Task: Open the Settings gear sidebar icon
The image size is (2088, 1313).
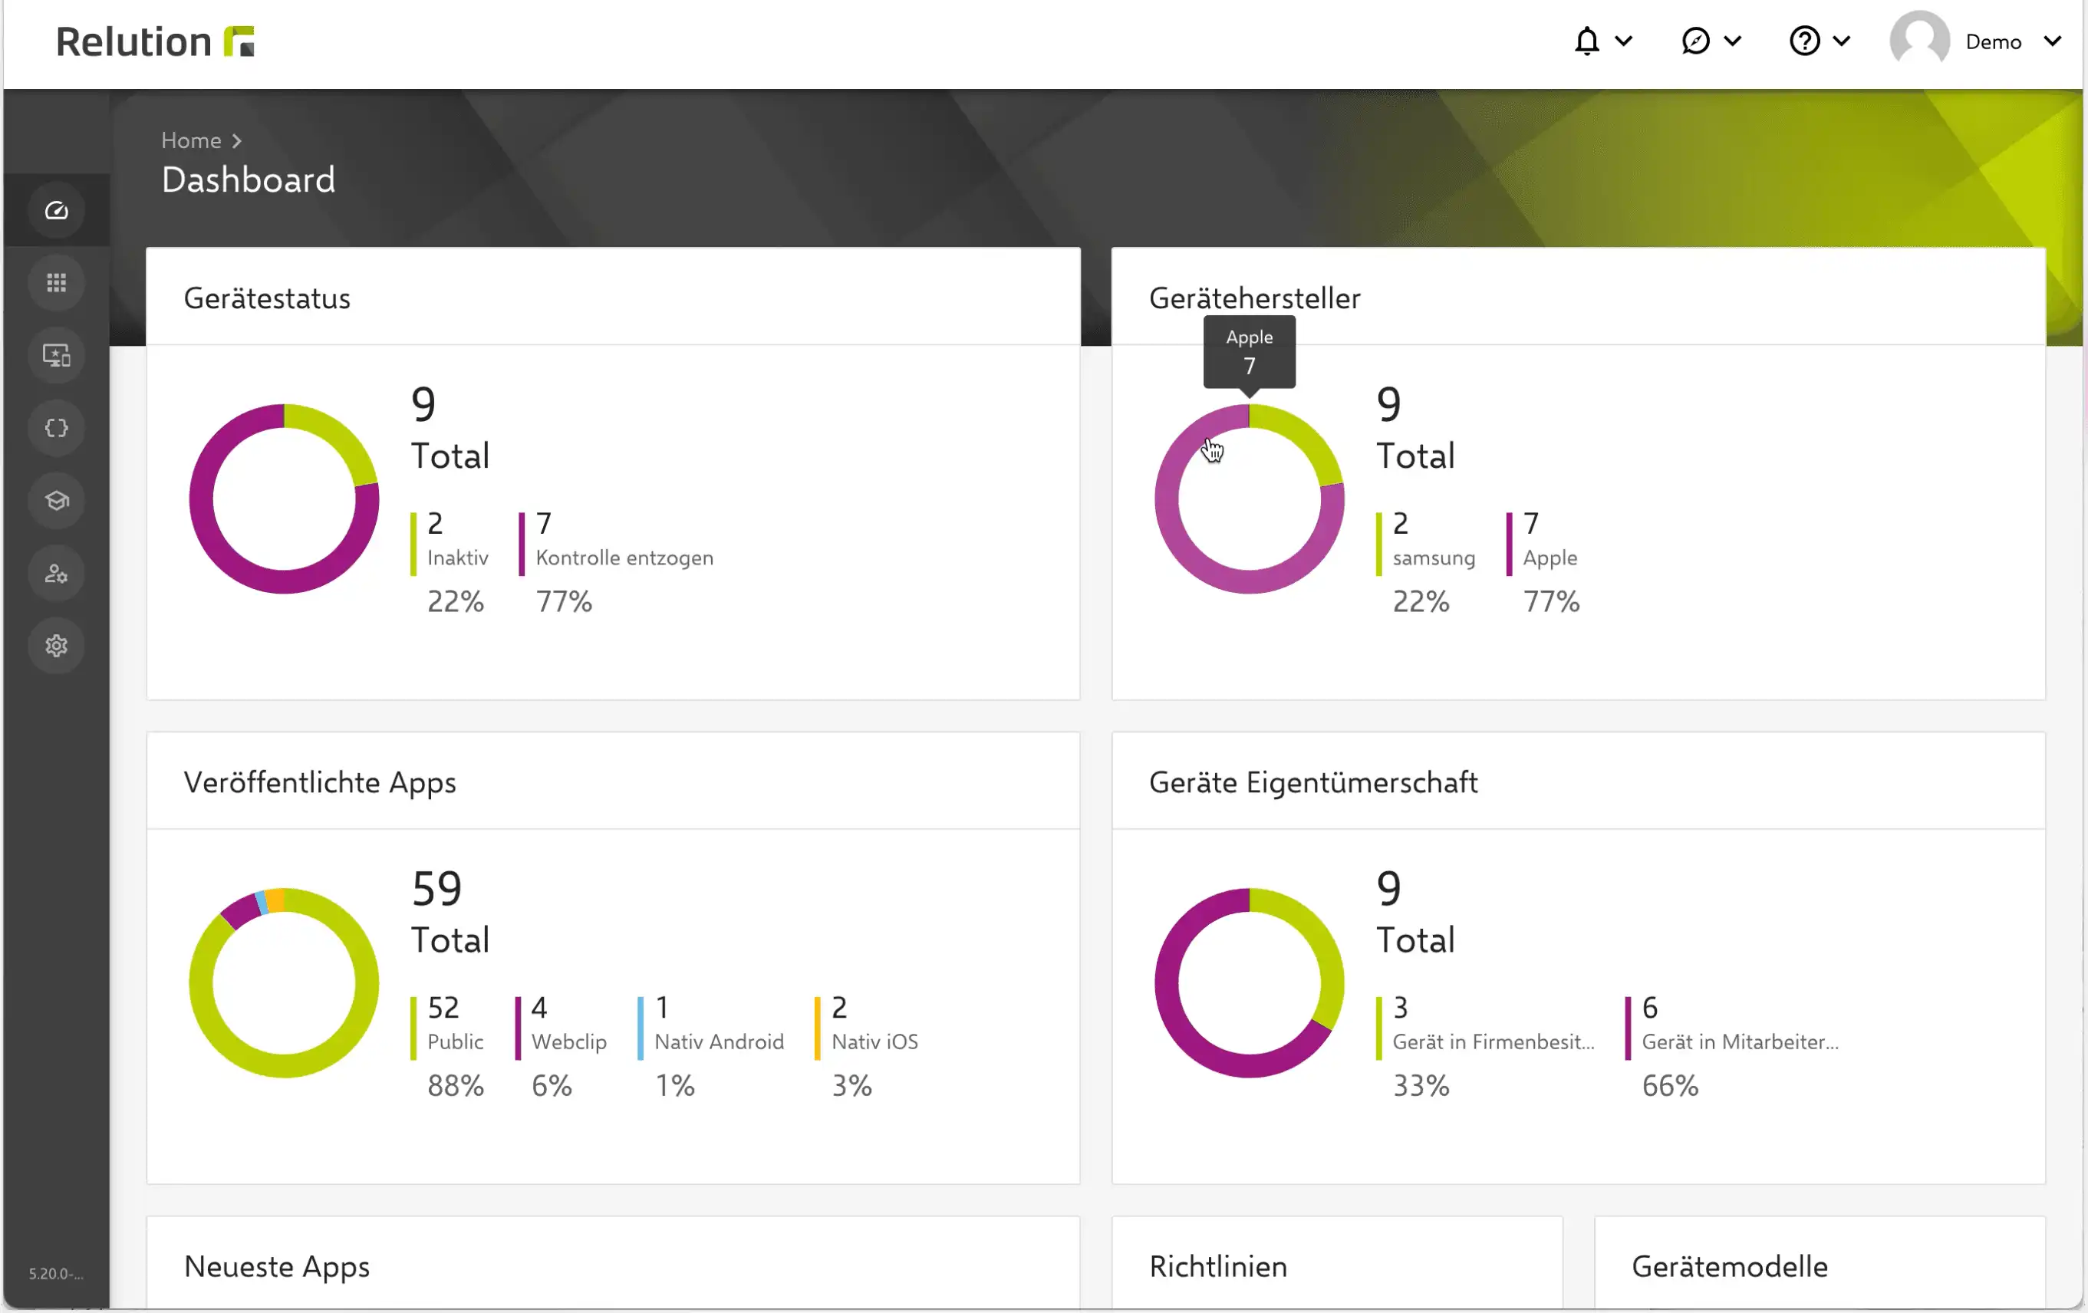Action: (56, 646)
